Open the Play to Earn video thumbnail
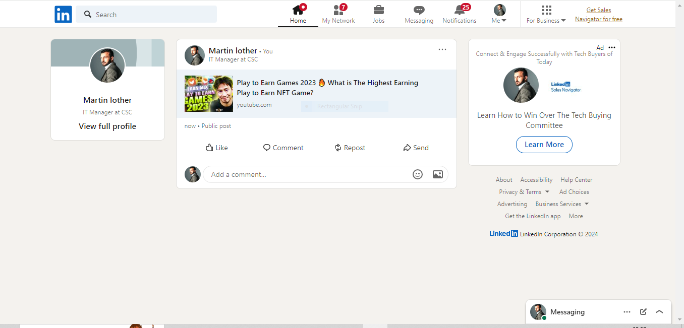This screenshot has width=684, height=328. pos(209,94)
